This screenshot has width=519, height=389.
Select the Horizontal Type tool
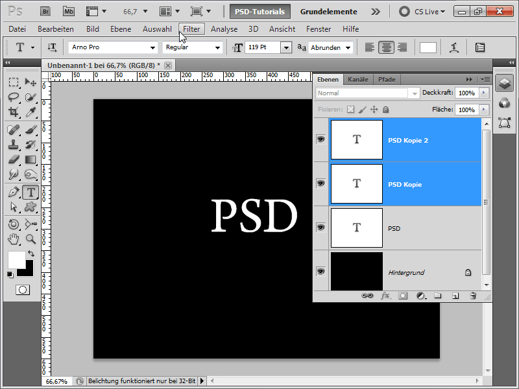(x=30, y=192)
